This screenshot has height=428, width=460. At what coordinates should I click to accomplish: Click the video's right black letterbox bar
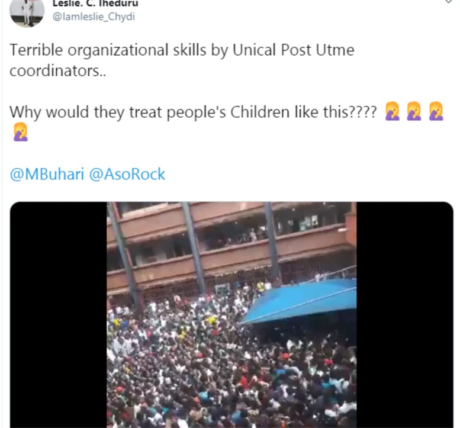click(x=405, y=314)
